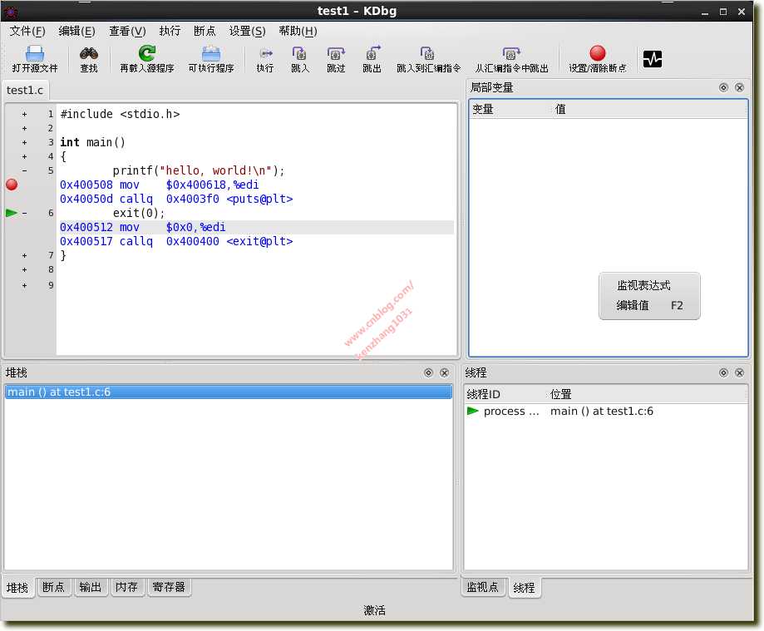Open the 设置(S) menu
The height and width of the screenshot is (631, 764).
(248, 32)
